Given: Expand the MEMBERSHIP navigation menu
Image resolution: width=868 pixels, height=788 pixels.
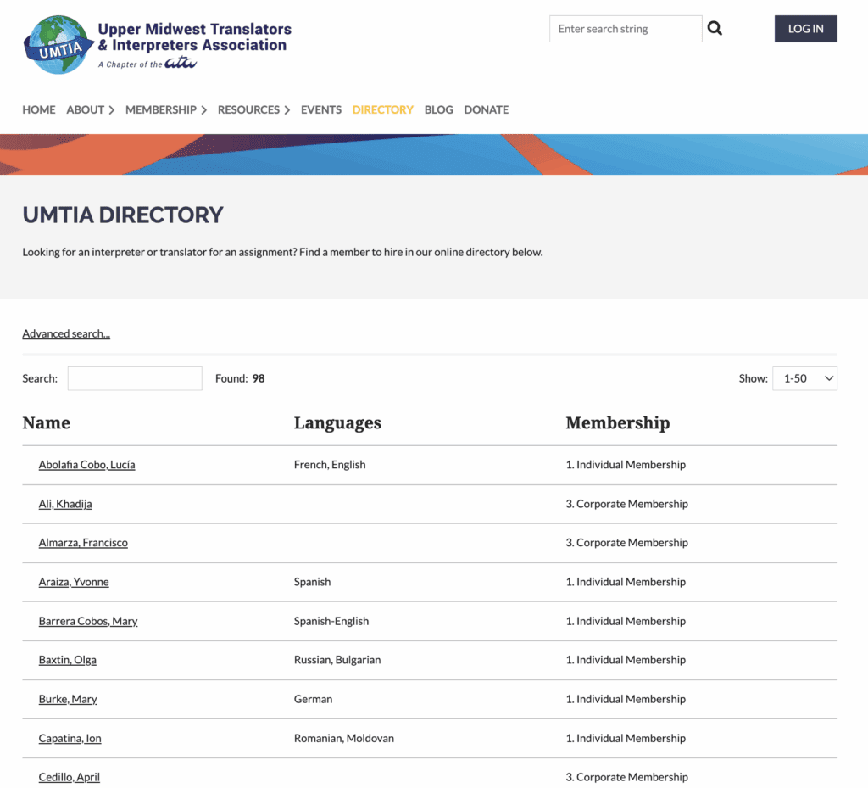Looking at the screenshot, I should 160,109.
